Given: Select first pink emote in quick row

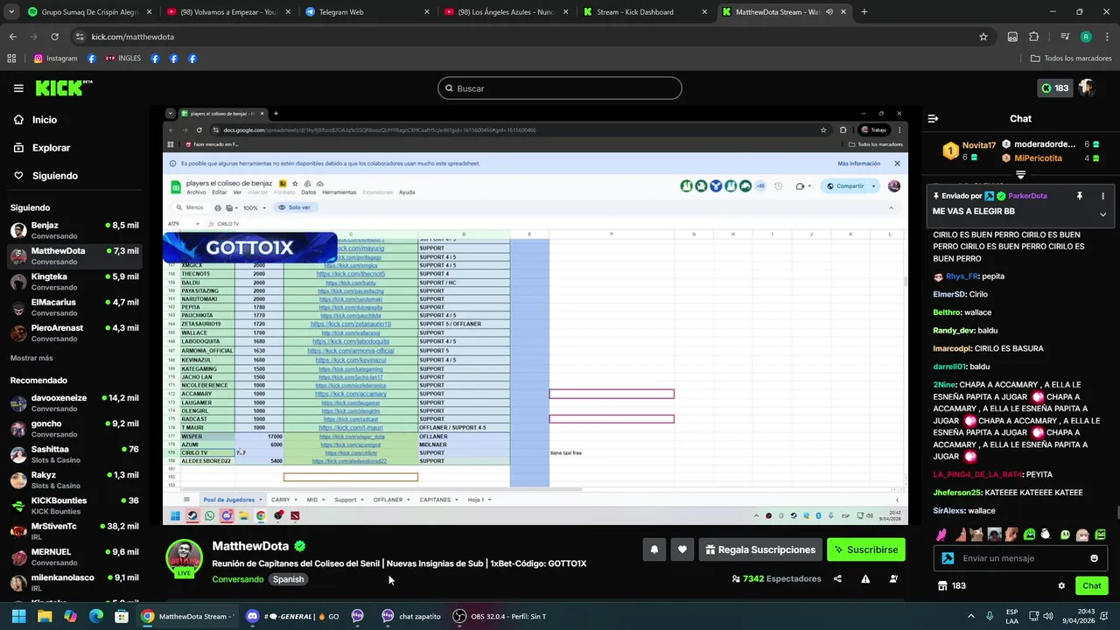Looking at the screenshot, I should click(x=941, y=535).
